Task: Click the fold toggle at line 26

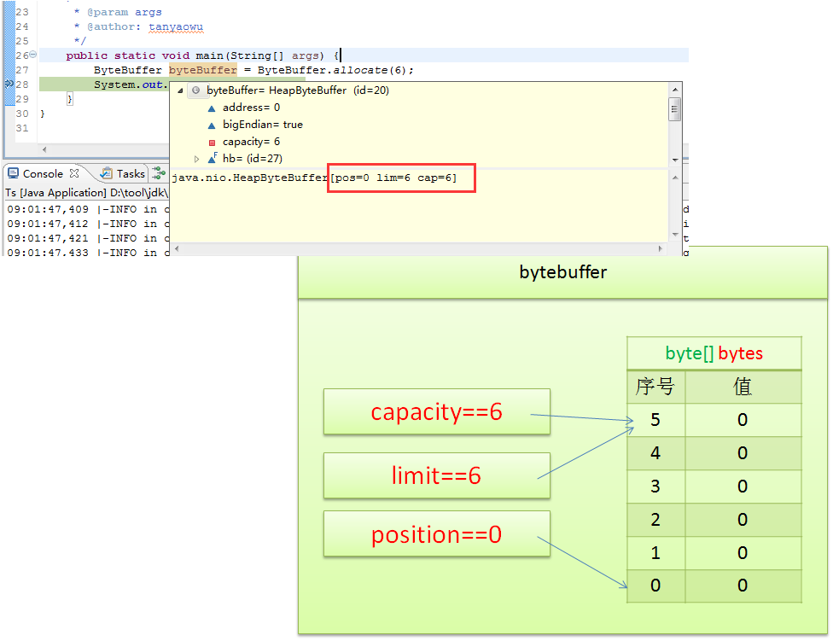Action: pyautogui.click(x=33, y=55)
